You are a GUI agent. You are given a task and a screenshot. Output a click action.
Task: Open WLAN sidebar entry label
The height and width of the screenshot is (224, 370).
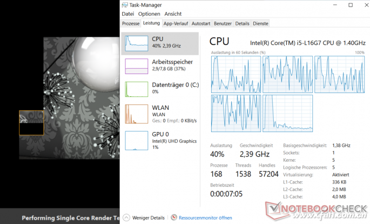(x=160, y=108)
